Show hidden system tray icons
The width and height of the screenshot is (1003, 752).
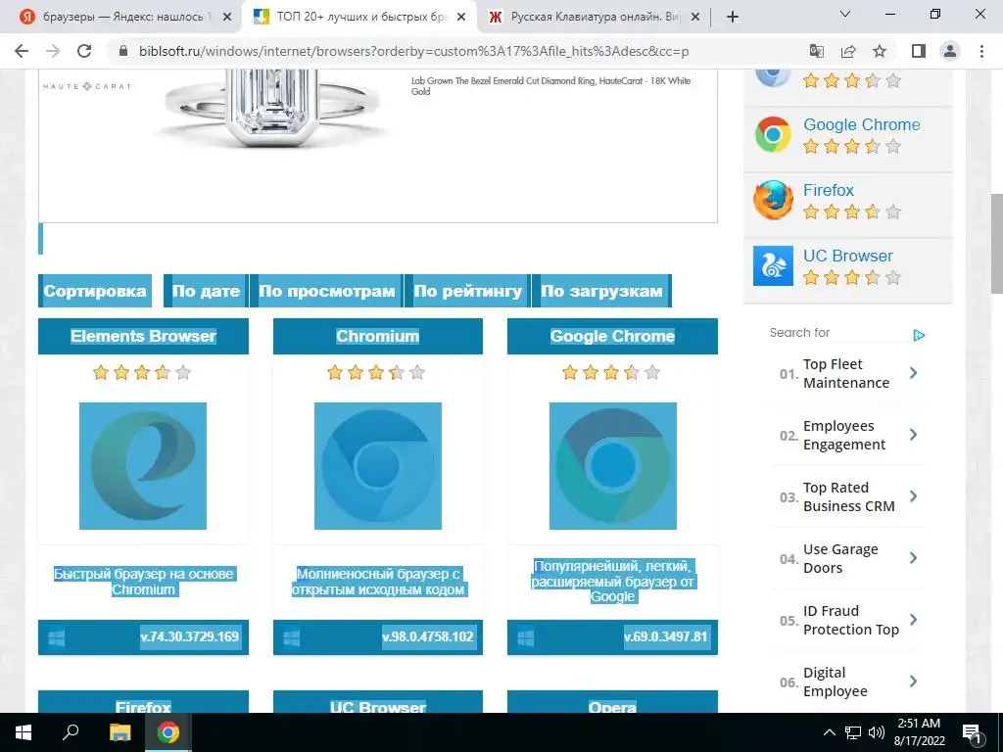[829, 732]
